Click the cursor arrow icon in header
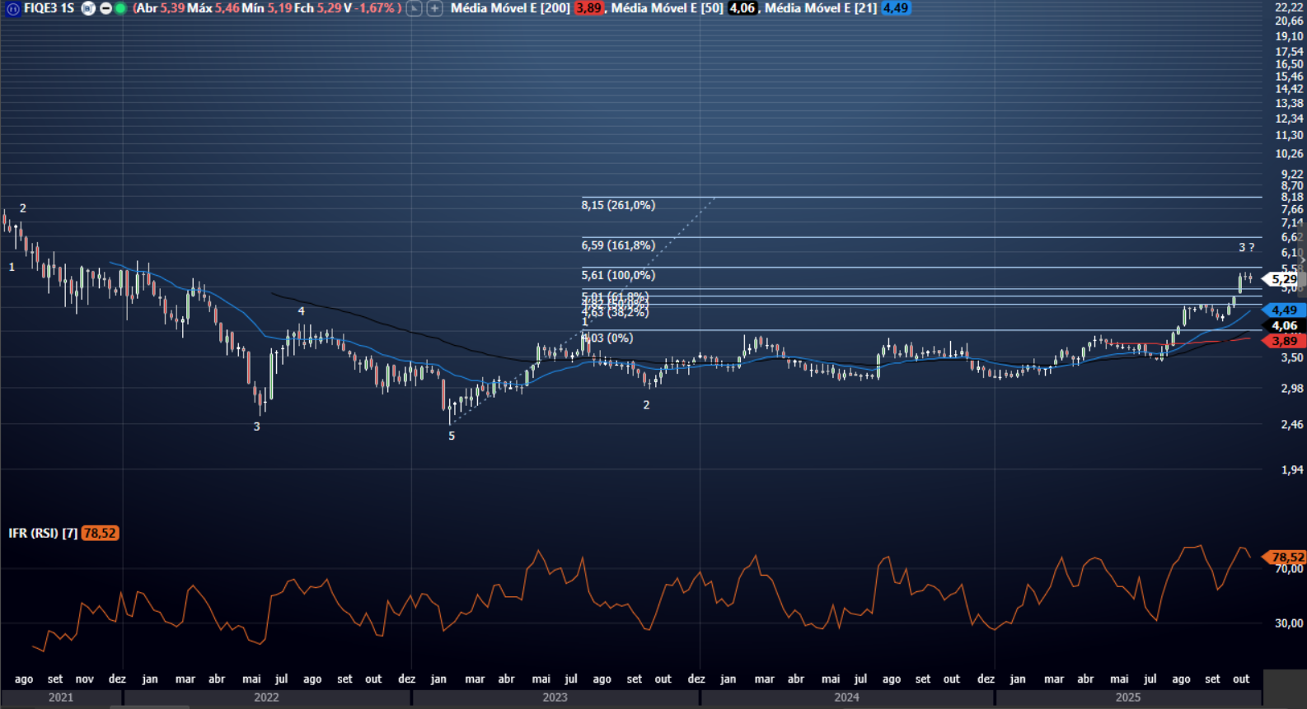Viewport: 1307px width, 709px height. (x=415, y=8)
